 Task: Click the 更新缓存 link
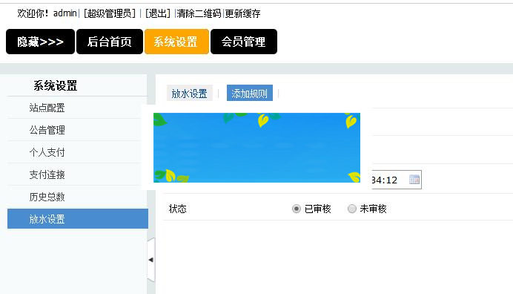point(242,13)
